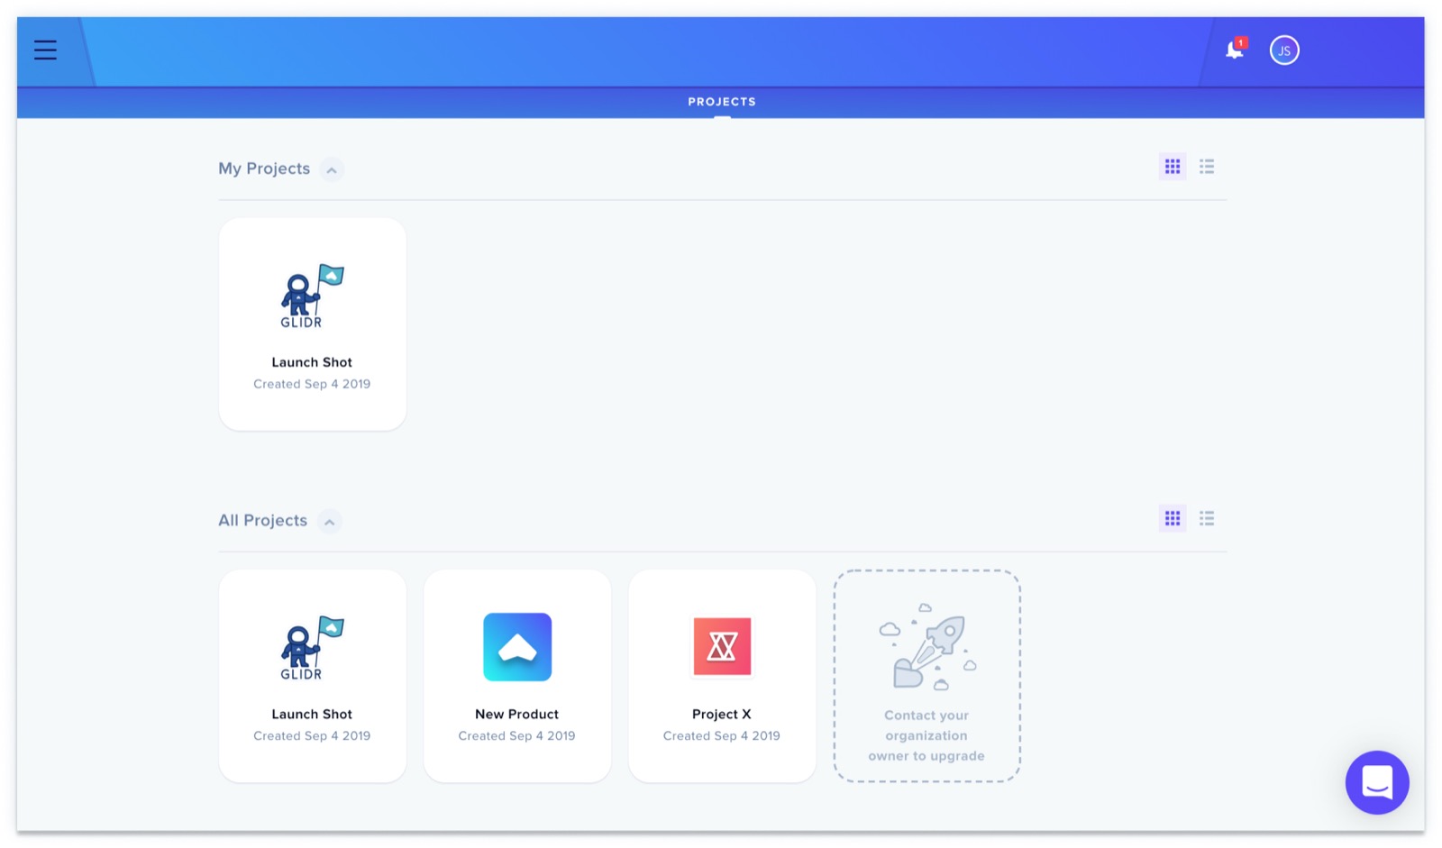This screenshot has width=1442, height=848.
Task: Collapse the My Projects section
Action: pos(332,169)
